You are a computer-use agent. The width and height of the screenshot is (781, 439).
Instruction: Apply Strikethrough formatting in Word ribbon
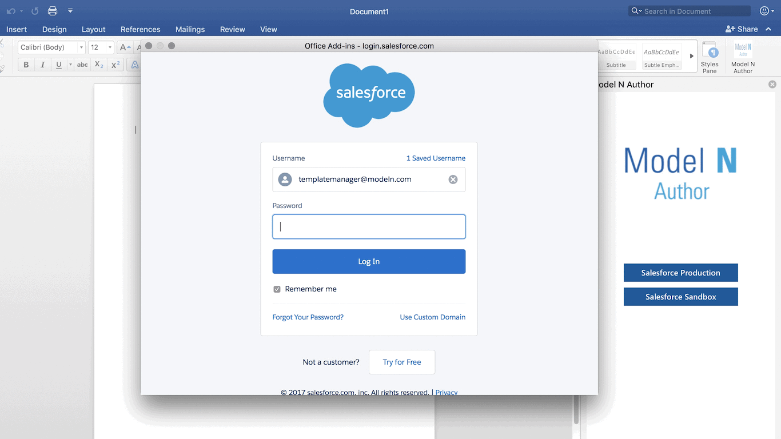83,65
